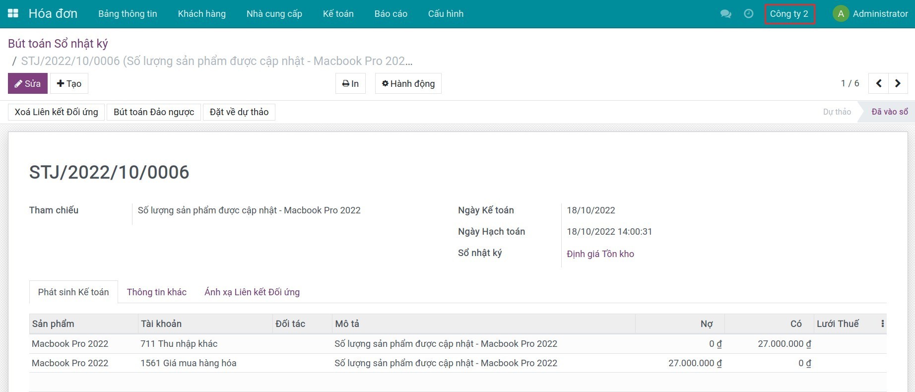Image resolution: width=915 pixels, height=392 pixels.
Task: Click the Tạo create button
Action: [69, 83]
